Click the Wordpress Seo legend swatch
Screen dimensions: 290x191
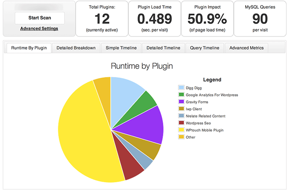click(181, 123)
